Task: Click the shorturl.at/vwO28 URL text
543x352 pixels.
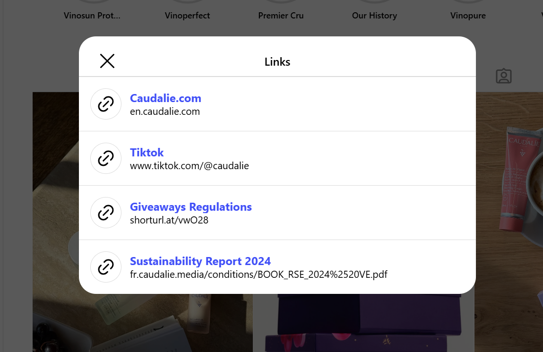Action: (169, 220)
